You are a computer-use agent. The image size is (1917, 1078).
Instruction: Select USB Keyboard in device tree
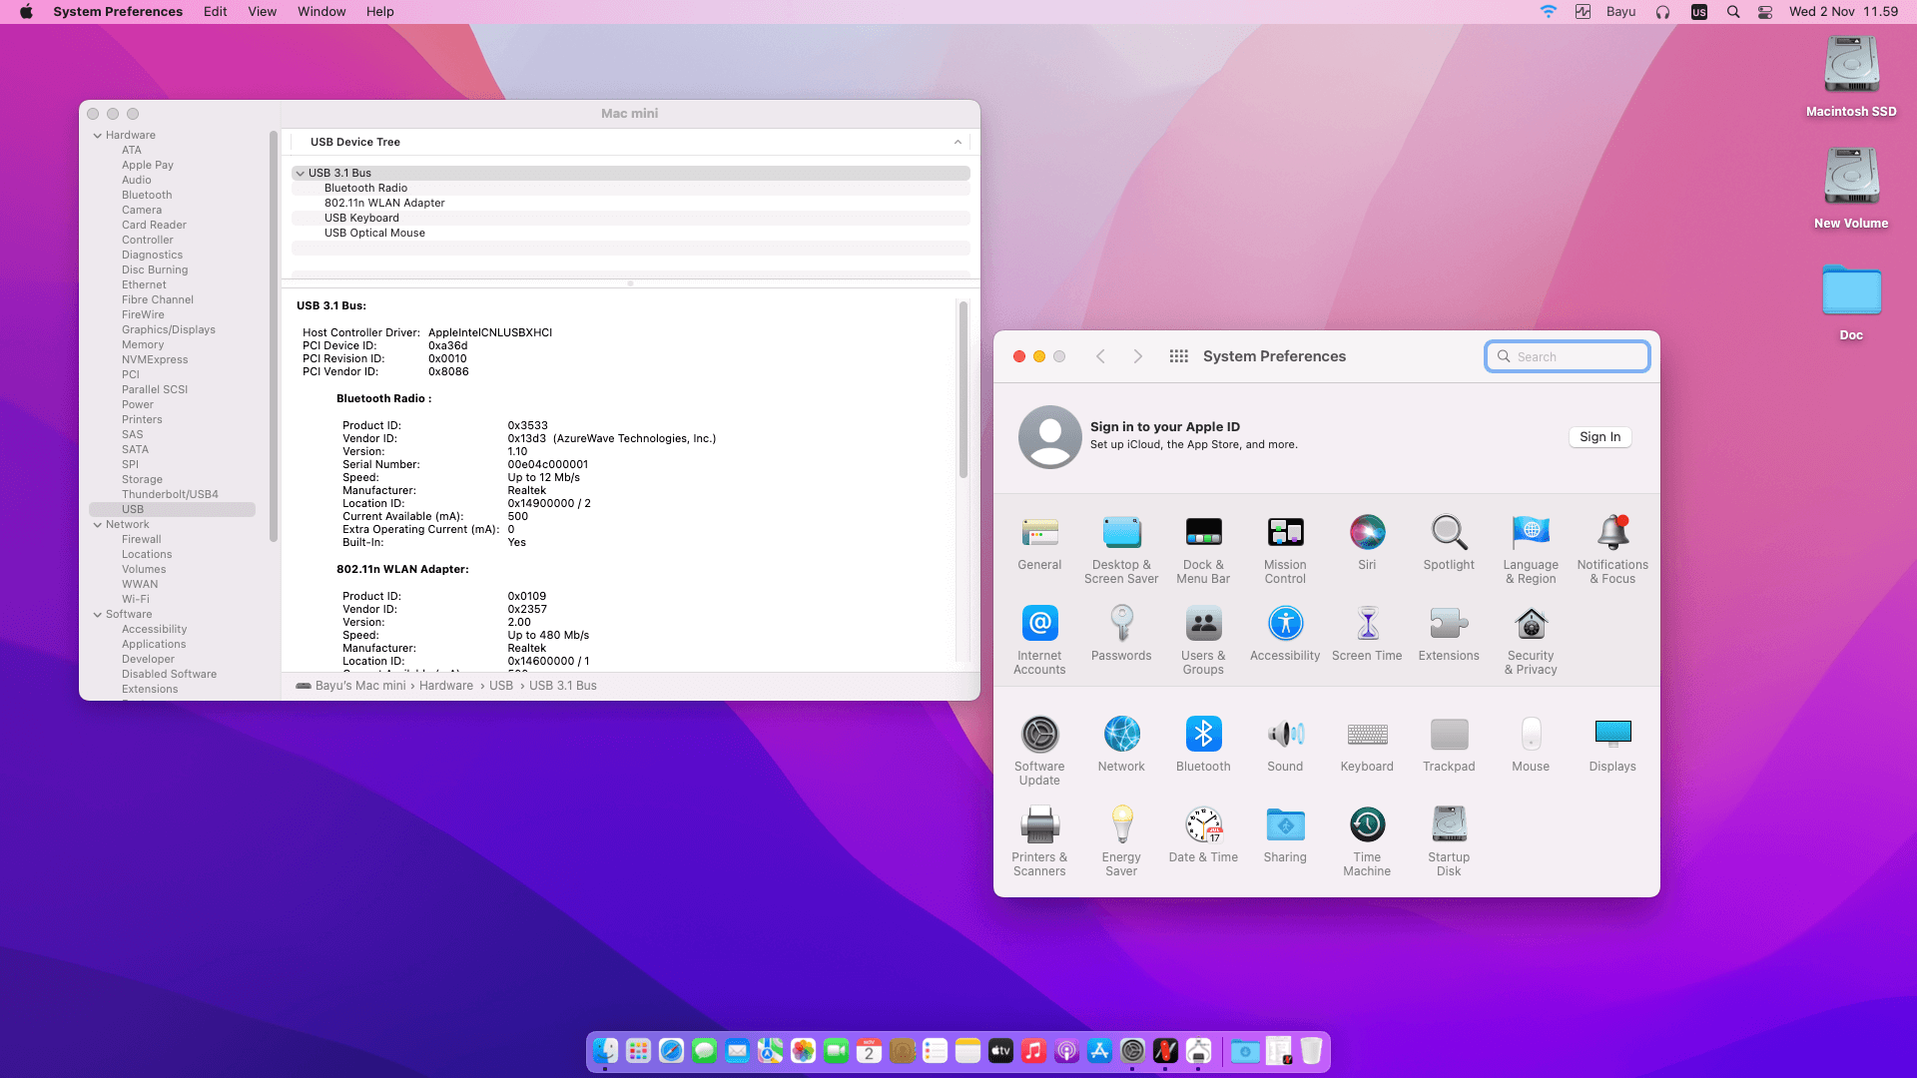click(361, 218)
